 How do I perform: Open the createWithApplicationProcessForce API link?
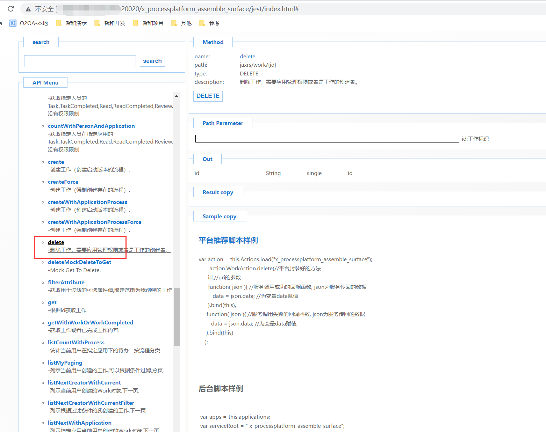(95, 222)
